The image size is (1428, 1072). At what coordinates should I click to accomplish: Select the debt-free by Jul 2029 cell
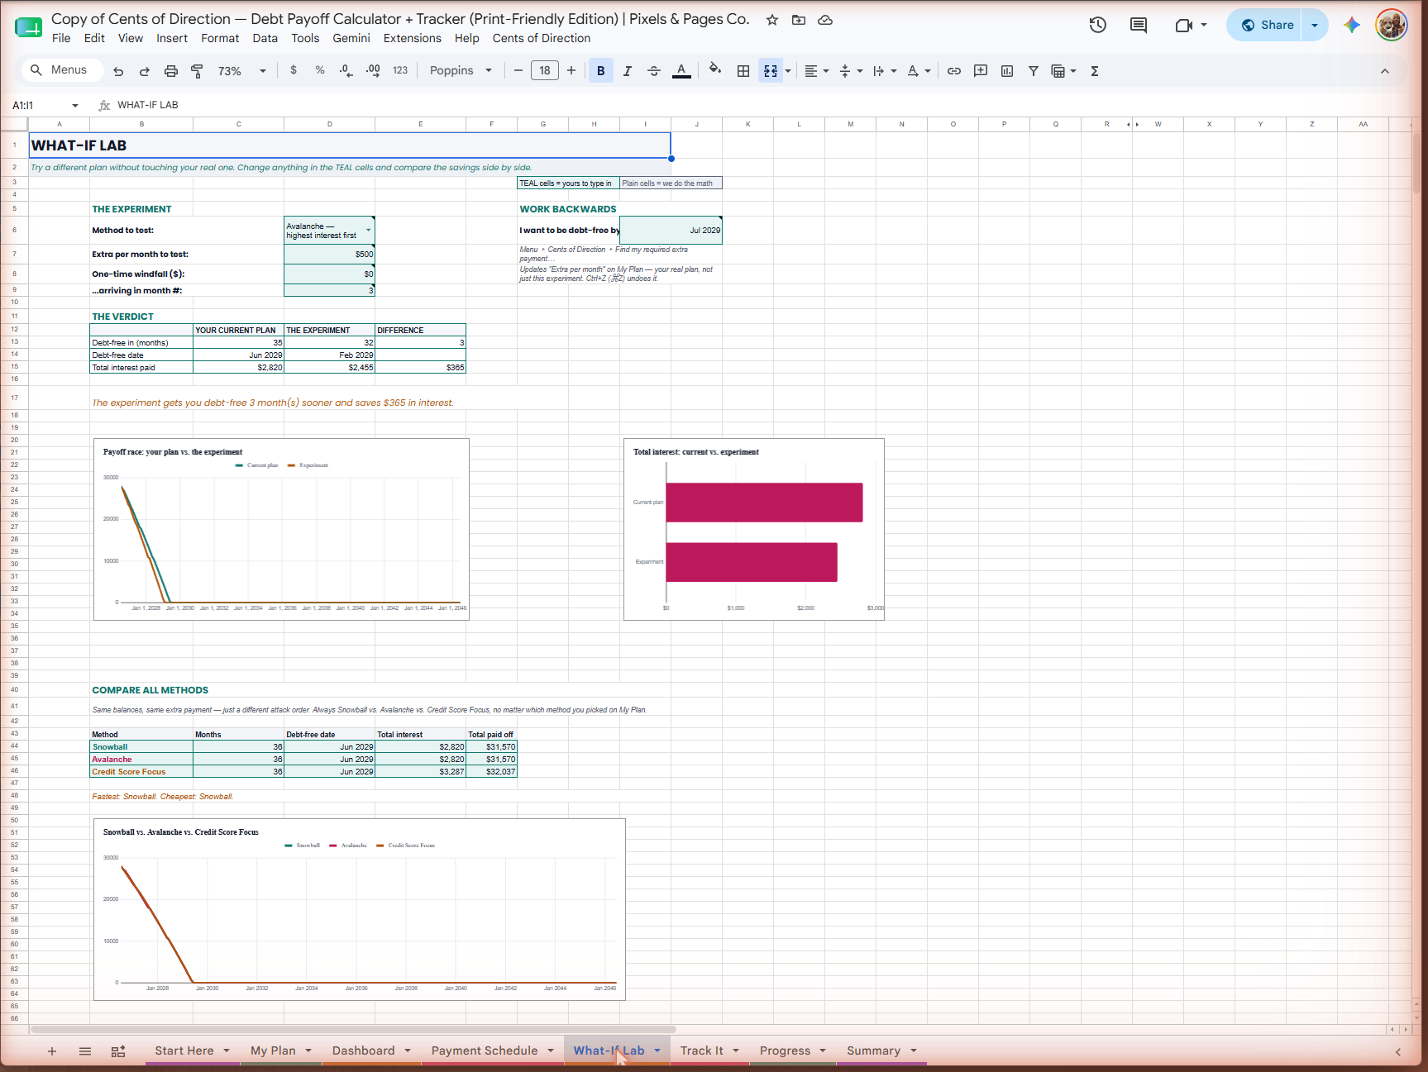pos(671,231)
